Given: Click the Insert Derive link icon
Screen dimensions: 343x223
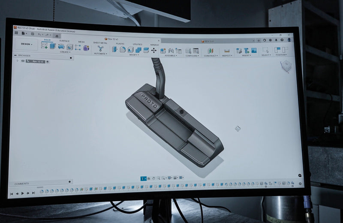Looking at the screenshot, I should [x=239, y=51].
